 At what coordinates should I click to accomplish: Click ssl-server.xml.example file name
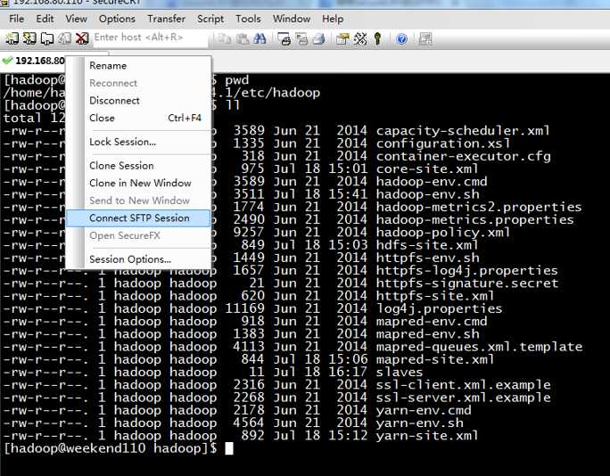[x=464, y=398]
